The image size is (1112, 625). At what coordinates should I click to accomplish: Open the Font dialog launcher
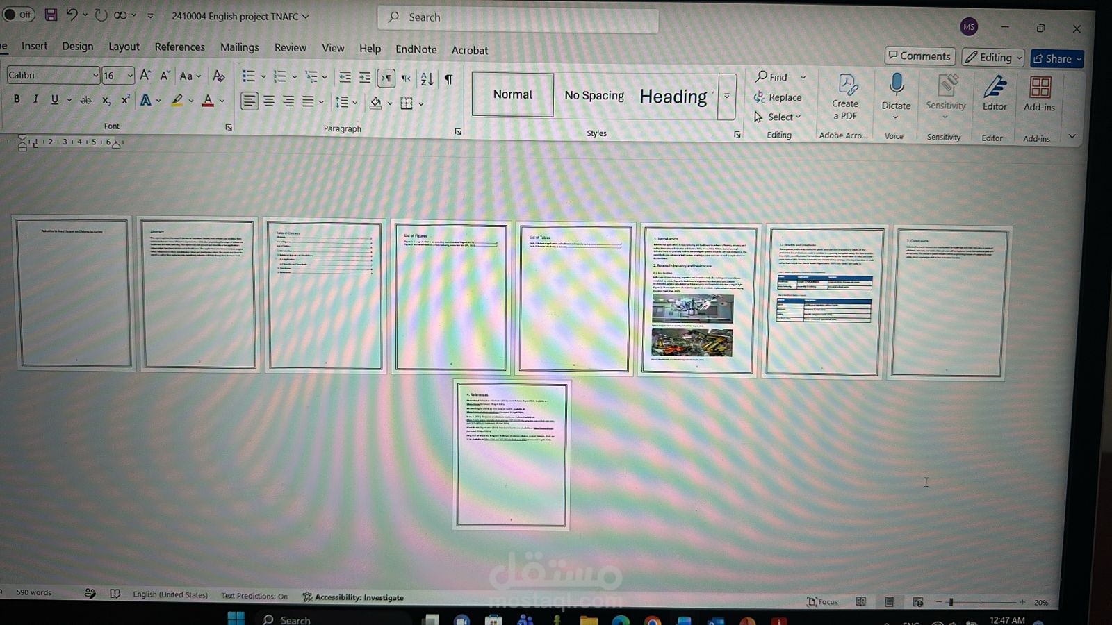point(229,128)
